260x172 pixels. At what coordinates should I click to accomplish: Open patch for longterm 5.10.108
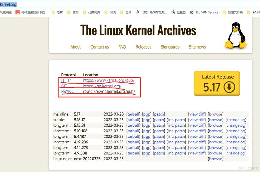coord(159,131)
